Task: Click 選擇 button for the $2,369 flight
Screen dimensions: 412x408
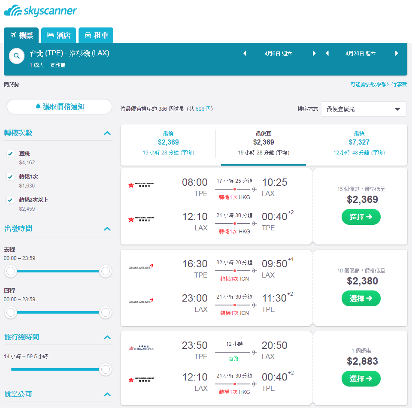Action: point(361,217)
